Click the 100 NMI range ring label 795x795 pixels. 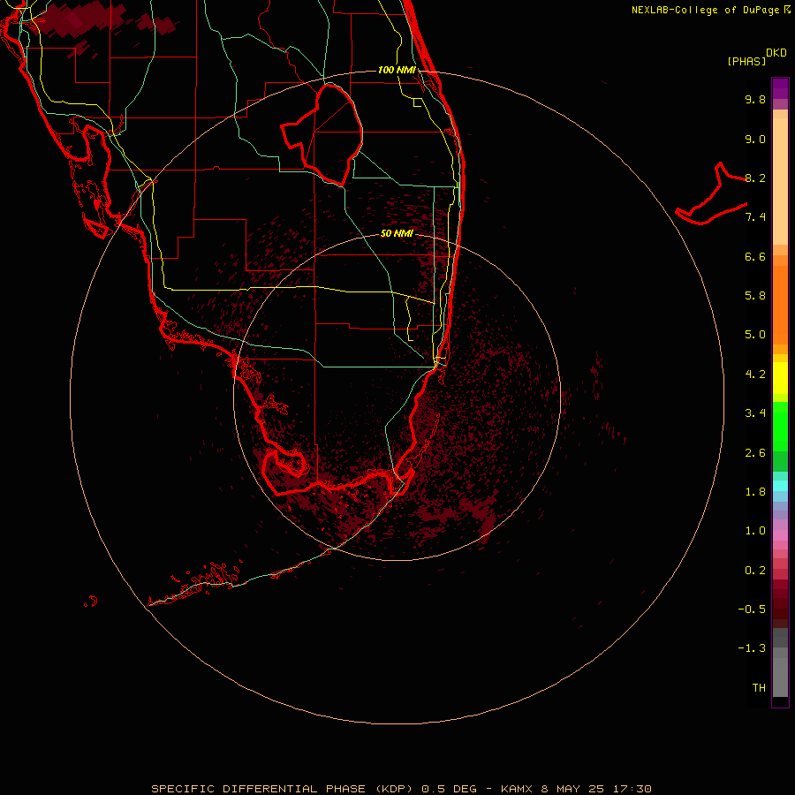tap(397, 70)
